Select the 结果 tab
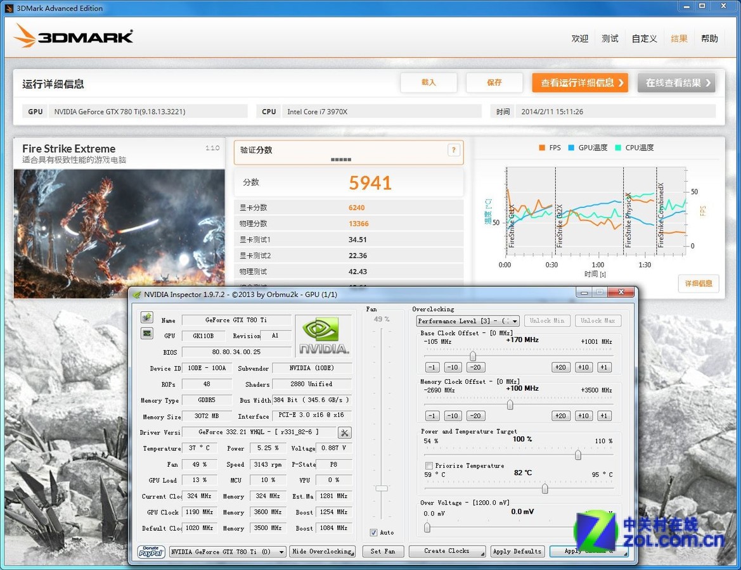Screen dimensions: 741x570 coord(679,39)
